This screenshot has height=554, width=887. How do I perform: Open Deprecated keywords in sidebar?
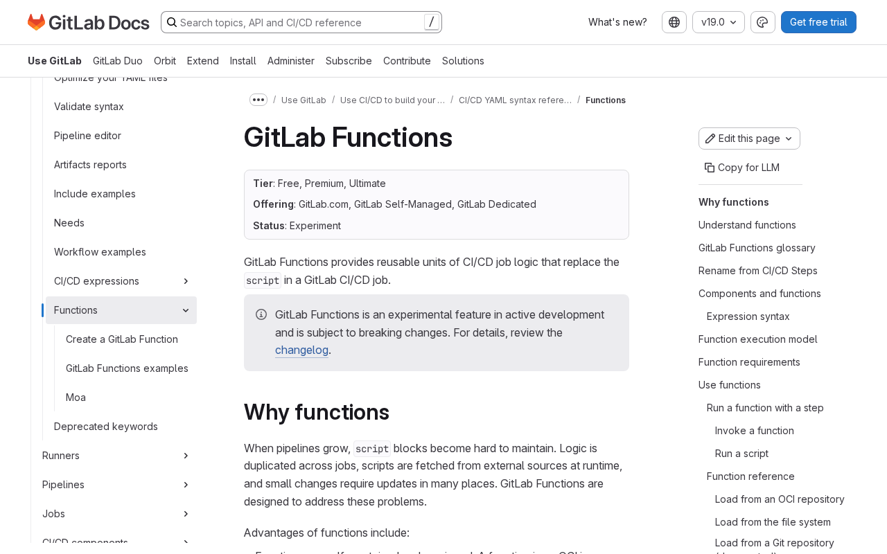(106, 427)
